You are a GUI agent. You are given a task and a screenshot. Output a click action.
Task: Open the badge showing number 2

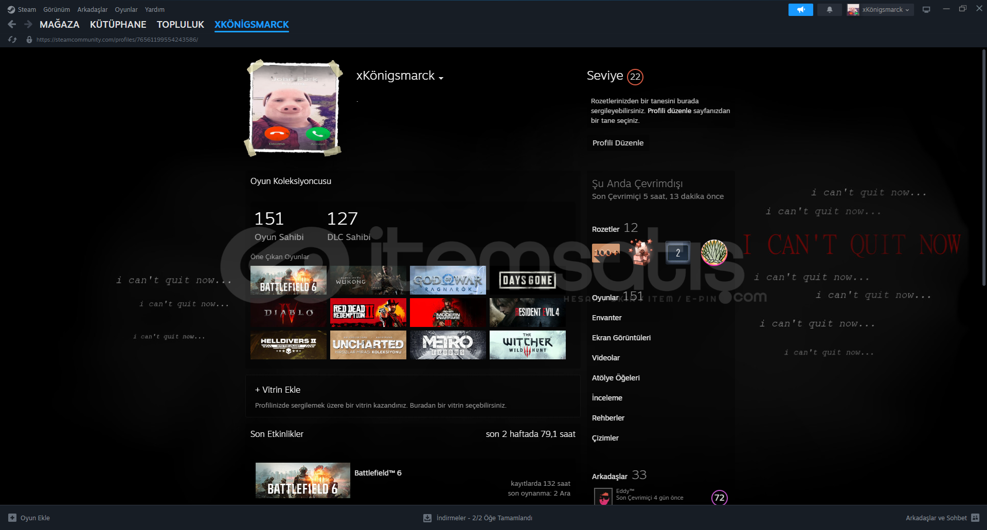(678, 252)
